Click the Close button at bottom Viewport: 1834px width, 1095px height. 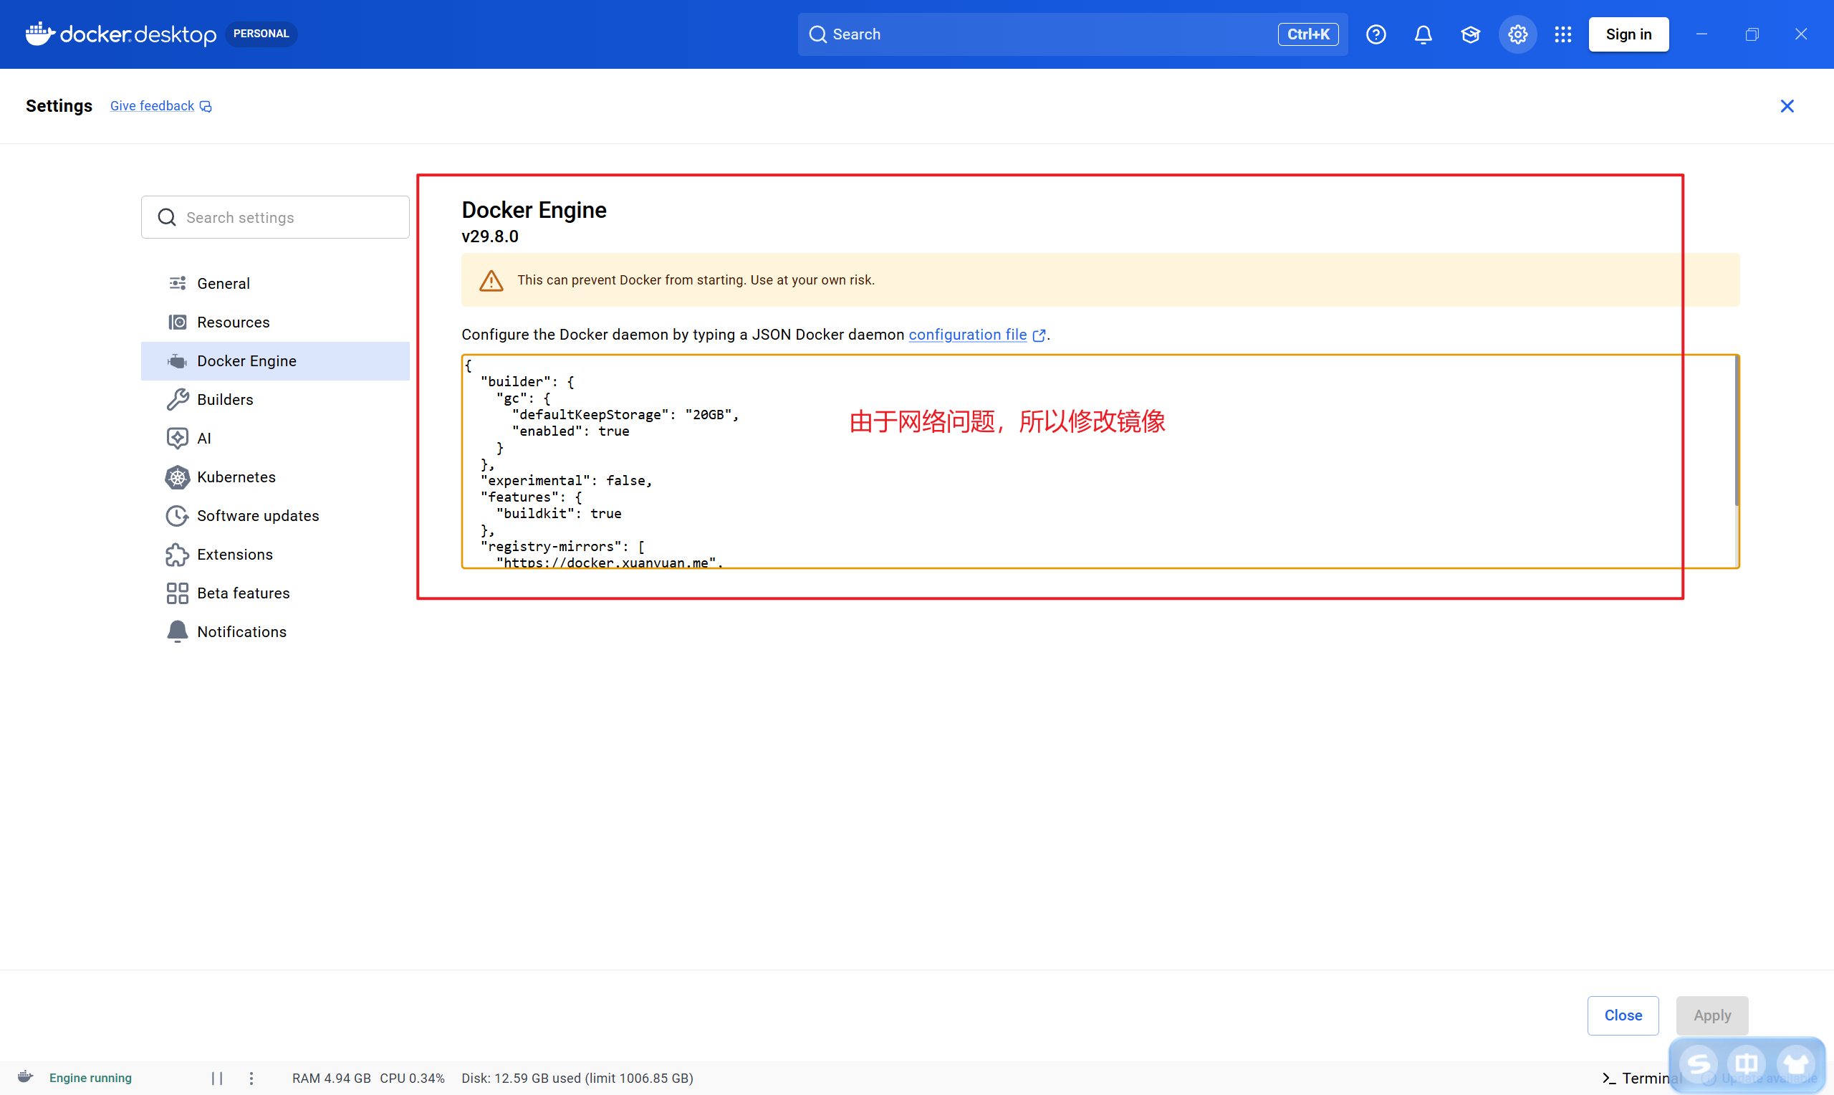(x=1623, y=1015)
